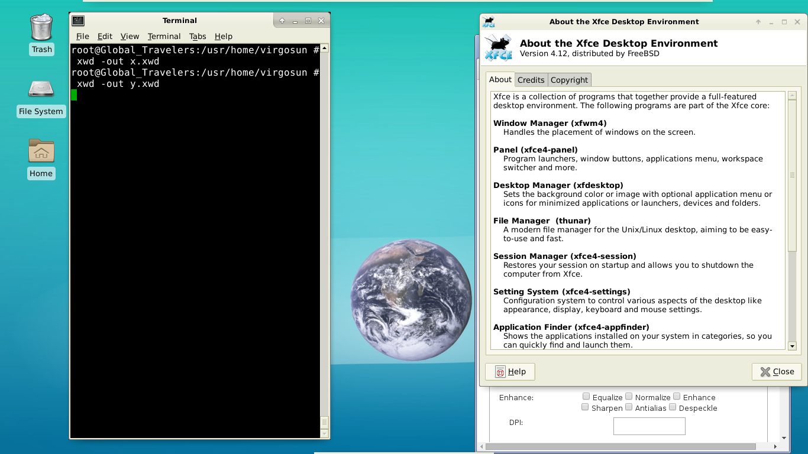This screenshot has width=808, height=454.
Task: Click the Xfce mouse logo in About header
Action: (498, 47)
